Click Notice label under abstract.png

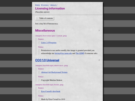41,77
